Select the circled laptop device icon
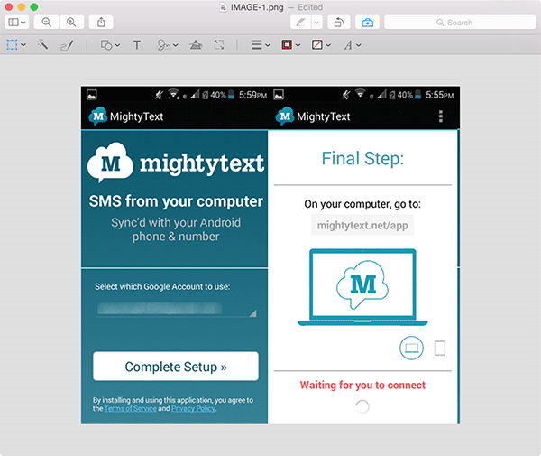Screen dimensions: 541x456 411,348
